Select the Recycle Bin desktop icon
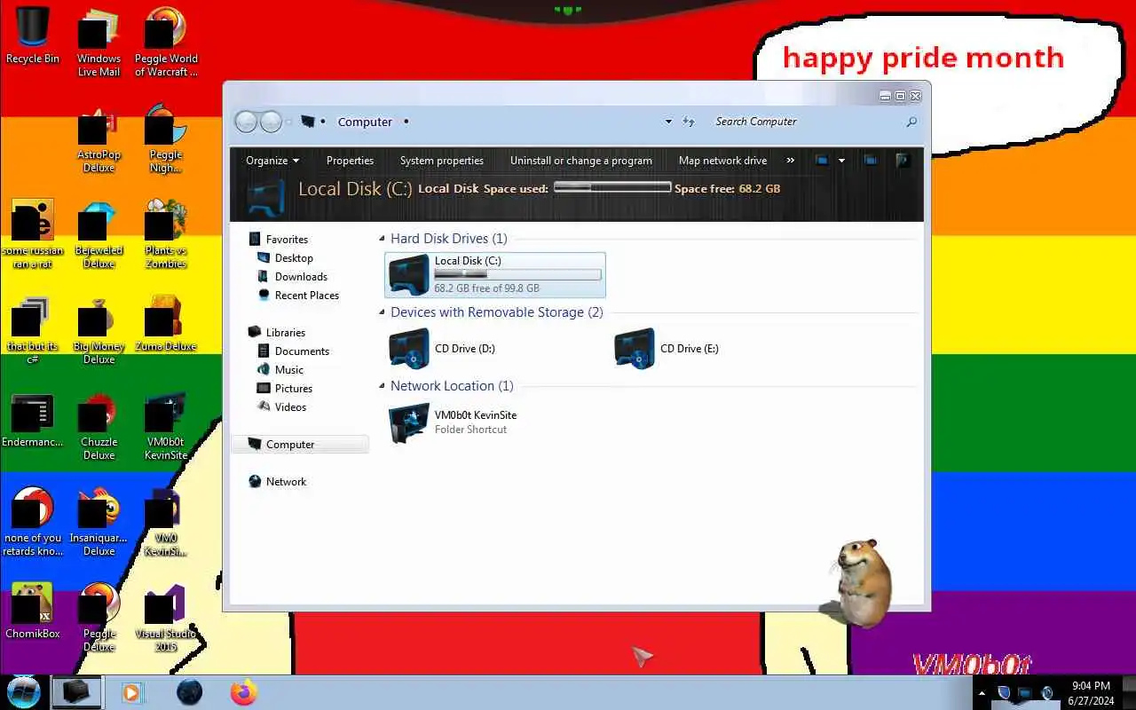Viewport: 1136px width, 710px height. click(x=33, y=35)
